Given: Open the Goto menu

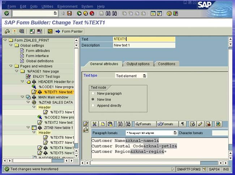Looking at the screenshot, I should click(34, 6).
